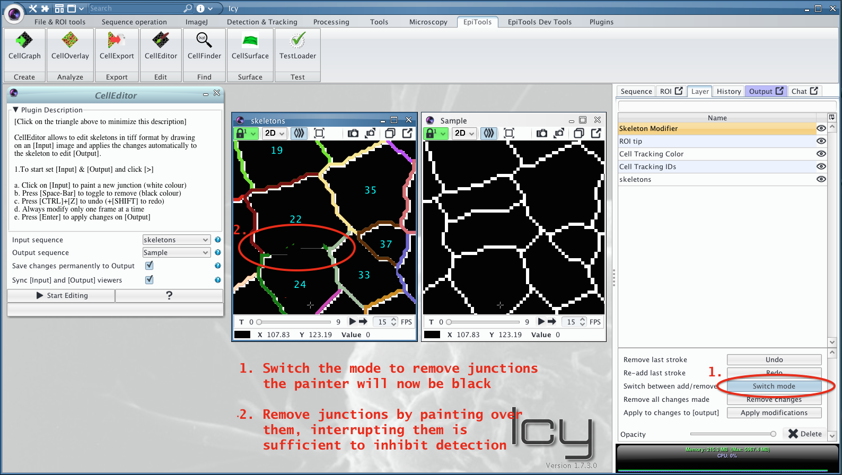Toggle Cell Tracking IDs layer visibility

coord(821,166)
